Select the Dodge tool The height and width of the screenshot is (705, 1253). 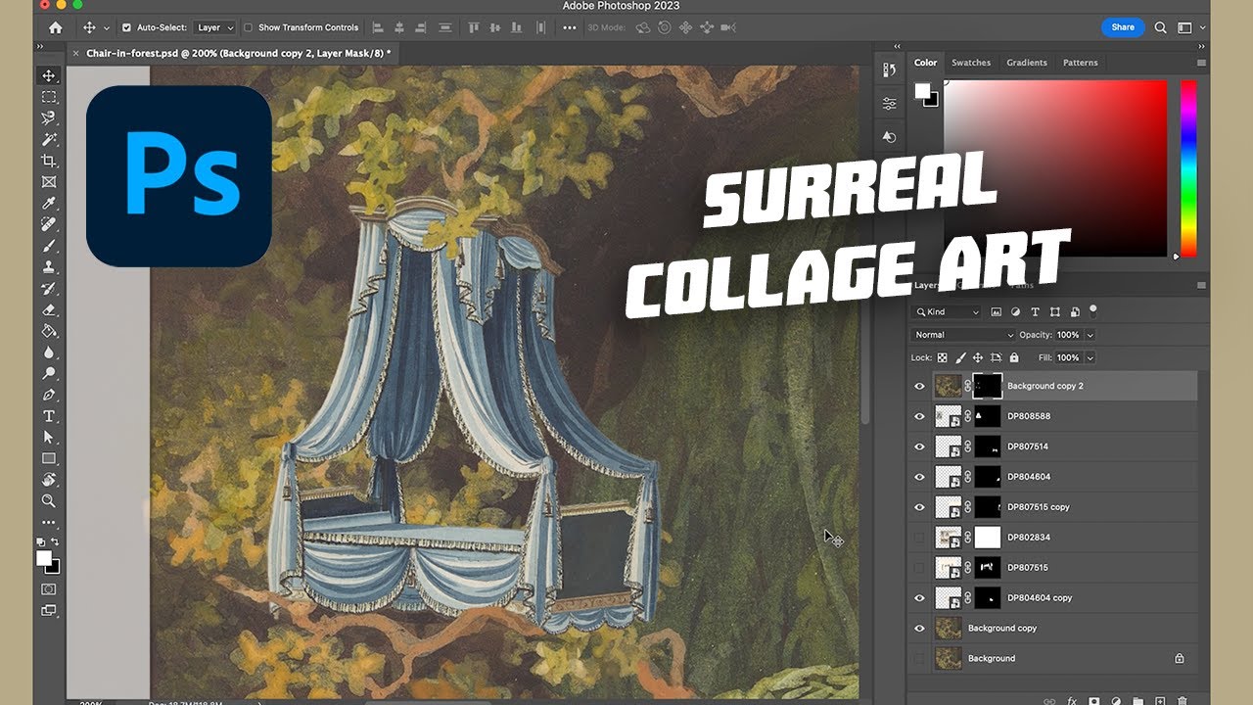click(x=49, y=373)
